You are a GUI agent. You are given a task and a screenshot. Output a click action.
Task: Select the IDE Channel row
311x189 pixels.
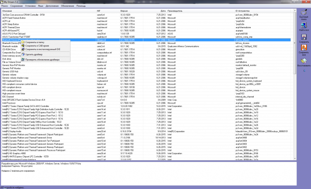click(x=146, y=97)
